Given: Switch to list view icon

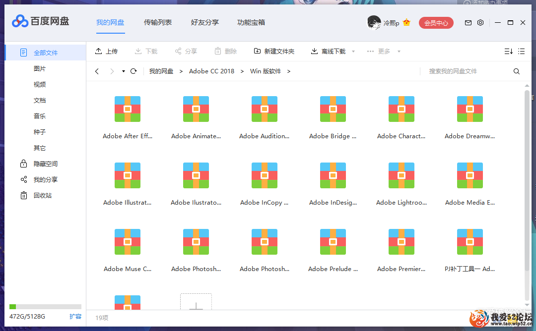Looking at the screenshot, I should coord(521,51).
